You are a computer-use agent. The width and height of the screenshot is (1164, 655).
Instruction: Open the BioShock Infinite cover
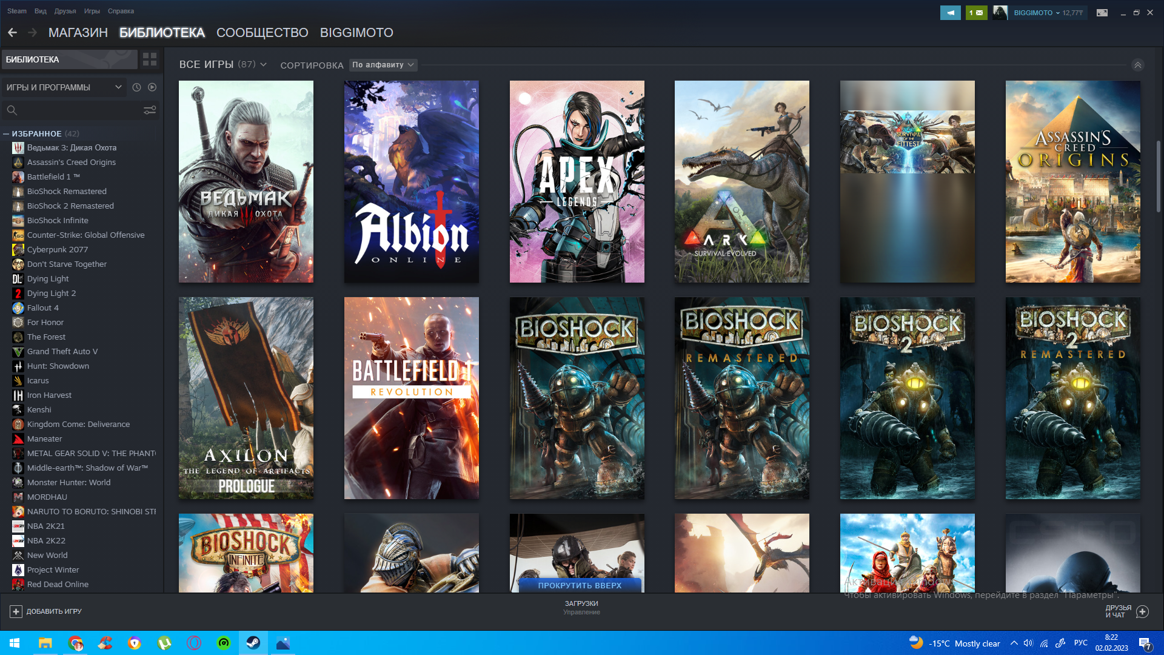pyautogui.click(x=246, y=553)
